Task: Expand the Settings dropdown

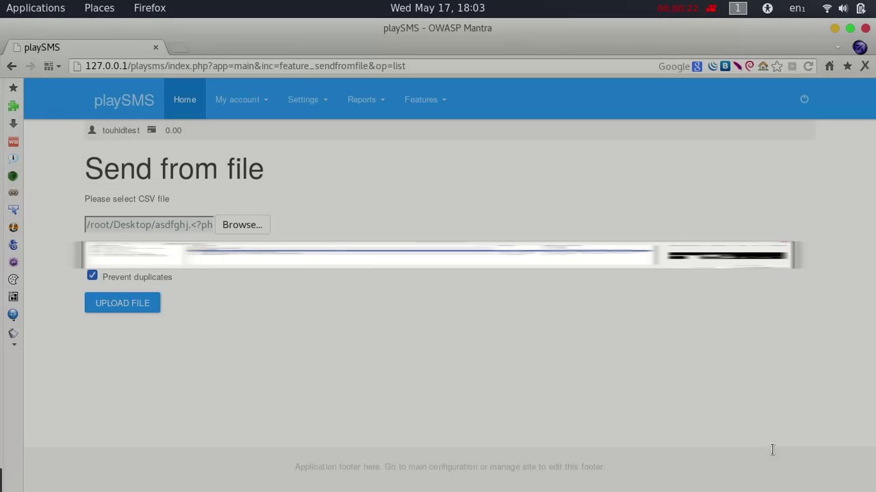Action: tap(307, 100)
